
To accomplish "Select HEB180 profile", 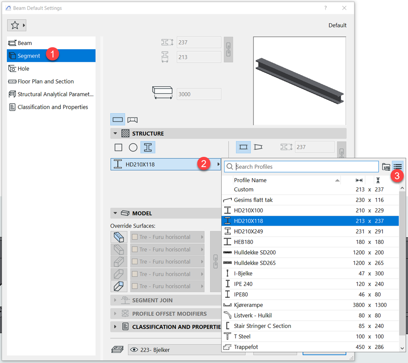I will tap(310, 242).
